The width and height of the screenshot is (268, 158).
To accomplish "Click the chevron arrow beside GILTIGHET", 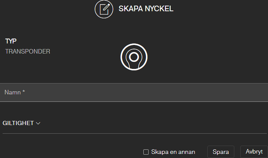I will pos(38,123).
